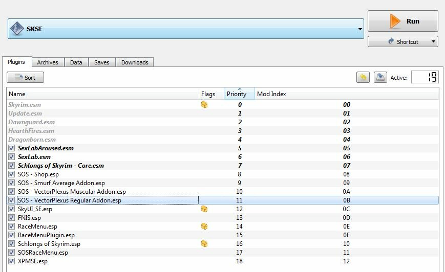Open the Downloads tab
Screen dimensions: 445x272
[135, 62]
